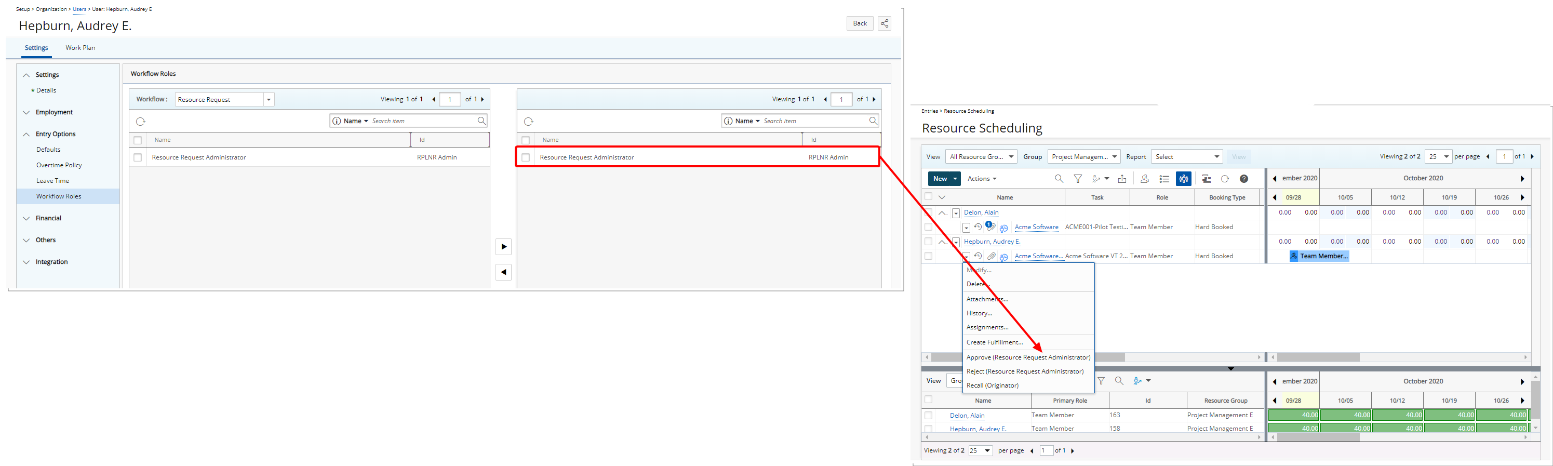Collapse the Delon, Alain row group
Screen dimensions: 1553x466
(x=942, y=213)
